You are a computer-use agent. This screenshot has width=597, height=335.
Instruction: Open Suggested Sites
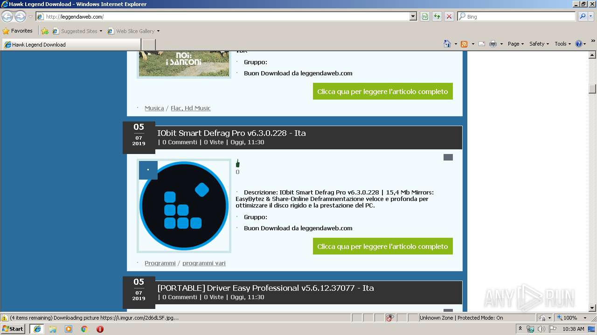pyautogui.click(x=77, y=31)
